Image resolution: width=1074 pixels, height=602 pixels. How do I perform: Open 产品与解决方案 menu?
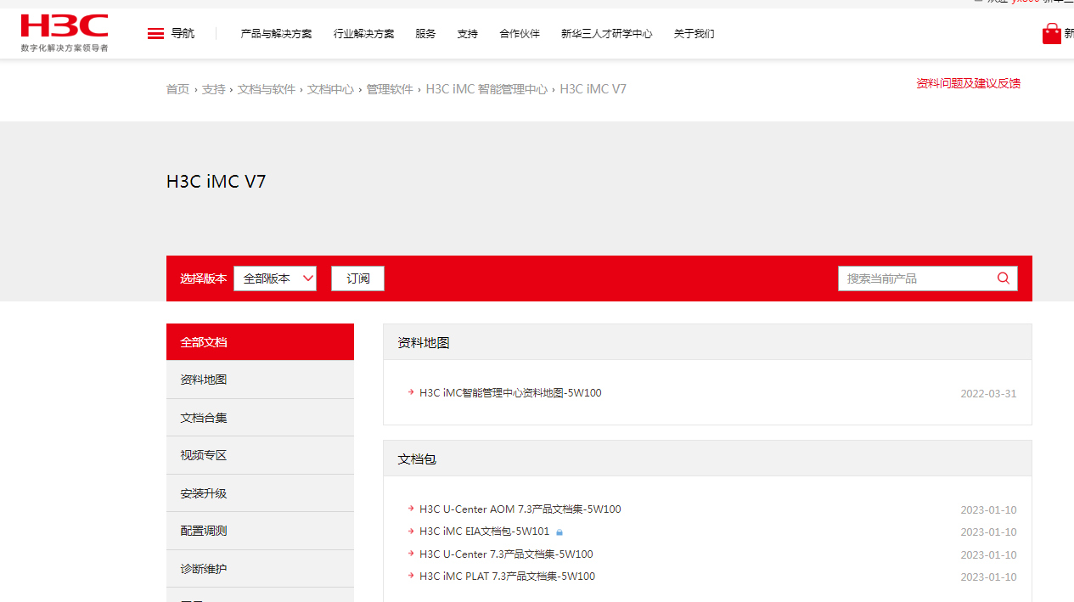click(x=276, y=34)
